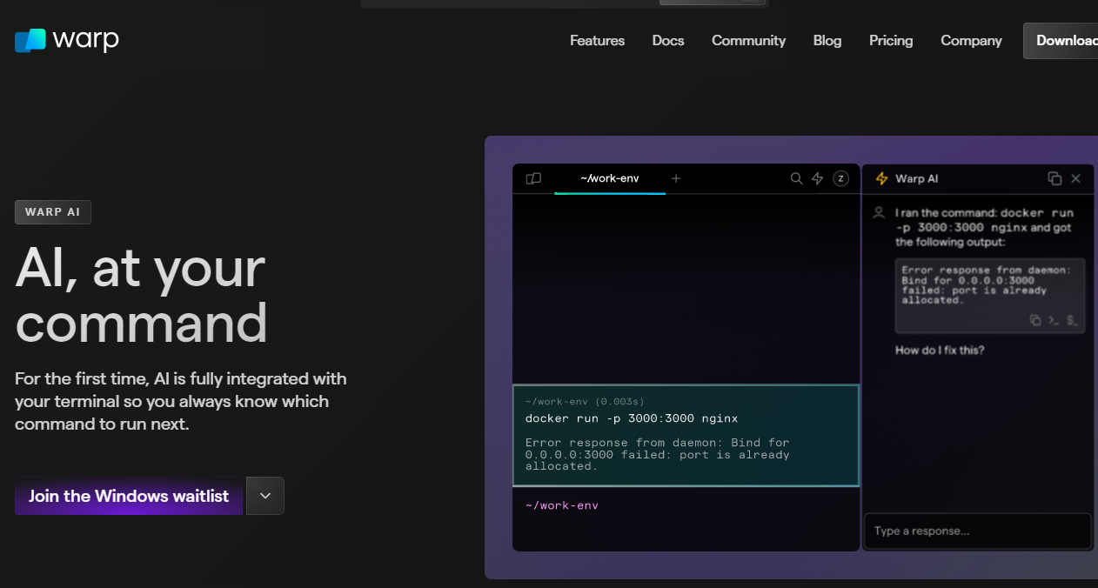1098x588 pixels.
Task: Copy the error code block in the AI chat
Action: [1035, 320]
